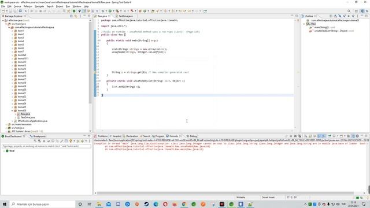The height and width of the screenshot is (208, 370).
Task: Open the File menu
Action: click(x=3, y=6)
